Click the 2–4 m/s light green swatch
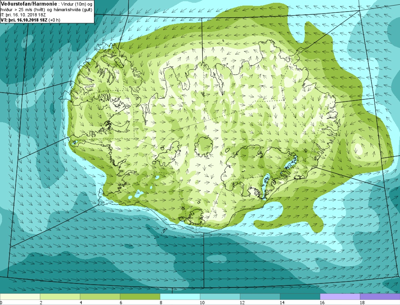 click(x=60, y=297)
